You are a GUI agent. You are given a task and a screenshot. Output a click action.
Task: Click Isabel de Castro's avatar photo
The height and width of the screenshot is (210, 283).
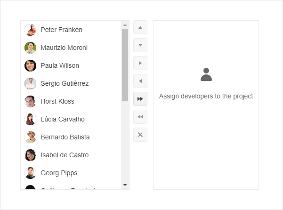pyautogui.click(x=30, y=155)
